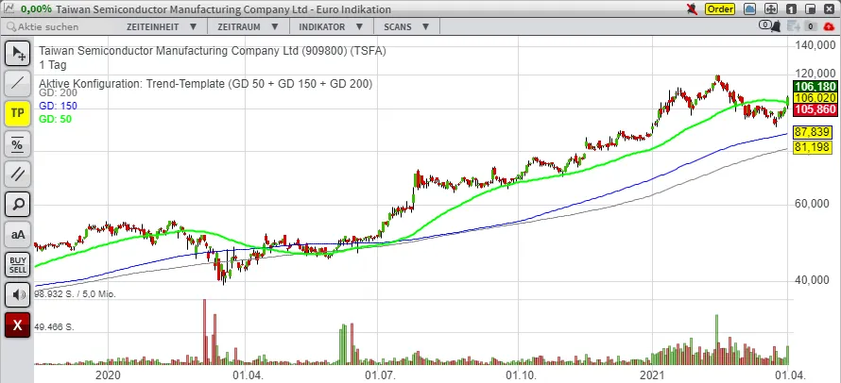The height and width of the screenshot is (383, 841).
Task: Click the bell alerts icon with counter 0
Action: point(770,25)
